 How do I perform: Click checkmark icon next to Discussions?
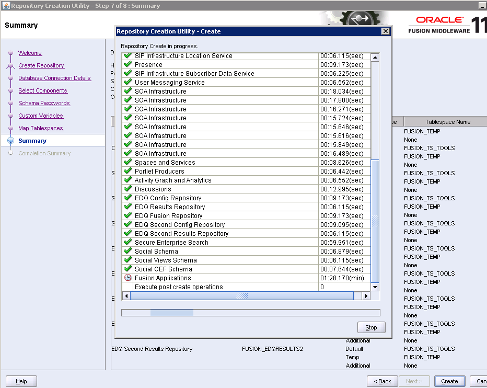[127, 189]
